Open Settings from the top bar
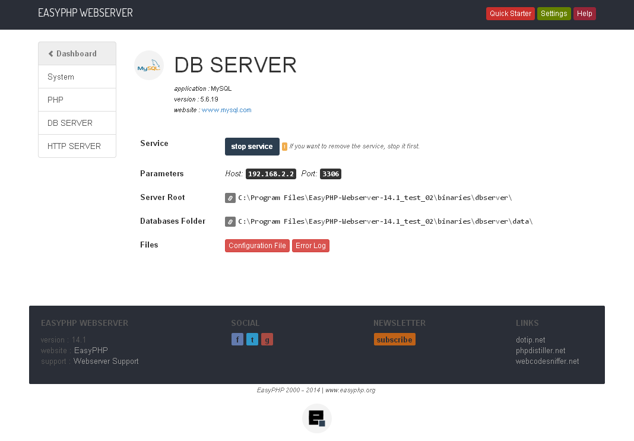634x441 pixels. coord(554,14)
